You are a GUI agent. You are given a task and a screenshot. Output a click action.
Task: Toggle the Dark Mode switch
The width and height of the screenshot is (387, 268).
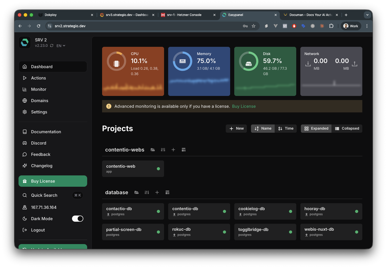(77, 219)
